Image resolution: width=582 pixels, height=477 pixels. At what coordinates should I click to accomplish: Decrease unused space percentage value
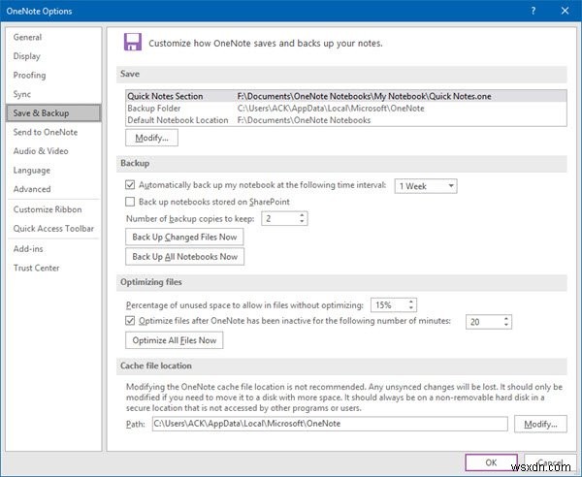click(411, 308)
